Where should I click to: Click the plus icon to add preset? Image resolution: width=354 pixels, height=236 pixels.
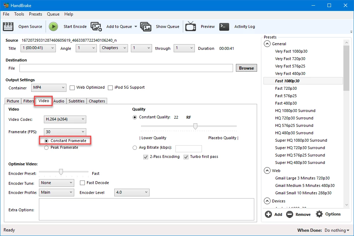coord(268,214)
